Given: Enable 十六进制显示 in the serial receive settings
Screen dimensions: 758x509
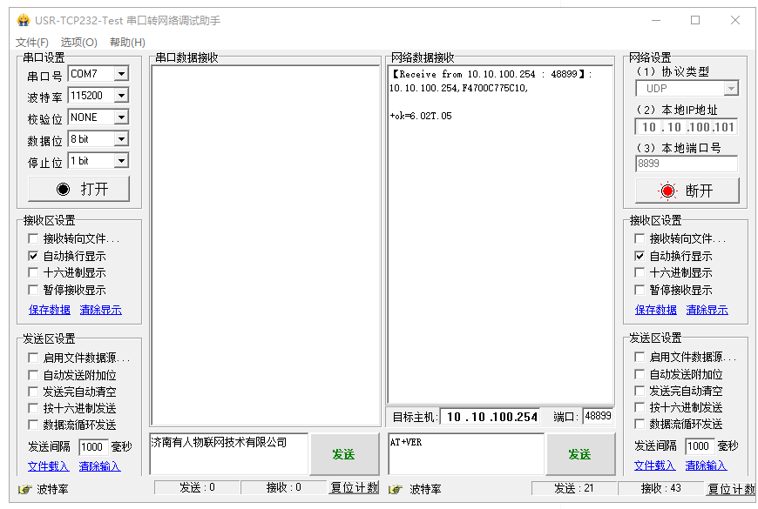Looking at the screenshot, I should coord(33,273).
